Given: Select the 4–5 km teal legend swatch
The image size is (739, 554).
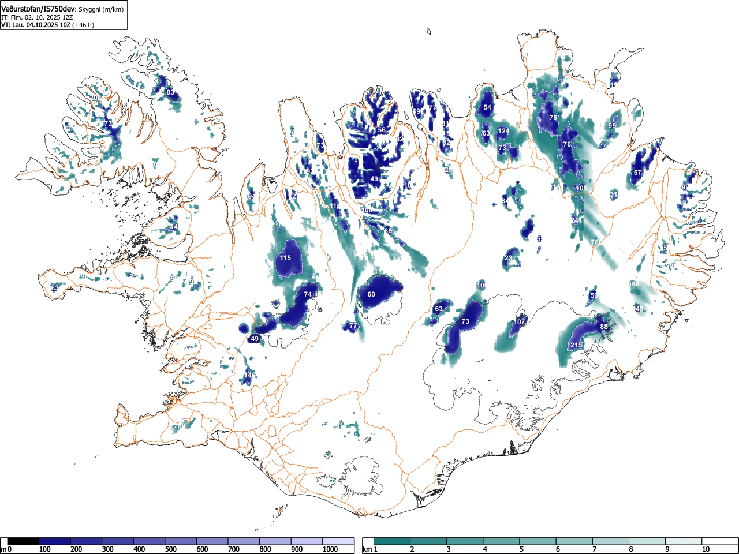Looking at the screenshot, I should click(502, 541).
